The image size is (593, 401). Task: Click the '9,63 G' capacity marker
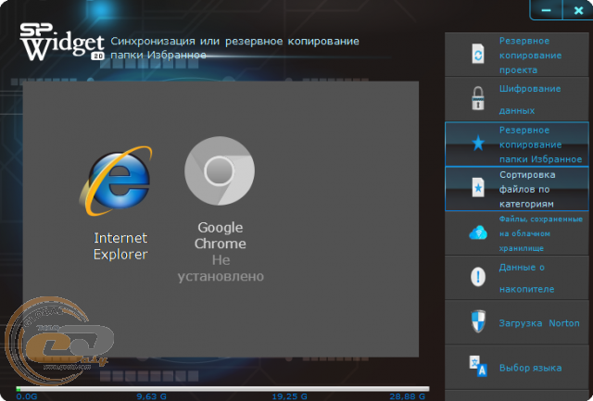151,396
